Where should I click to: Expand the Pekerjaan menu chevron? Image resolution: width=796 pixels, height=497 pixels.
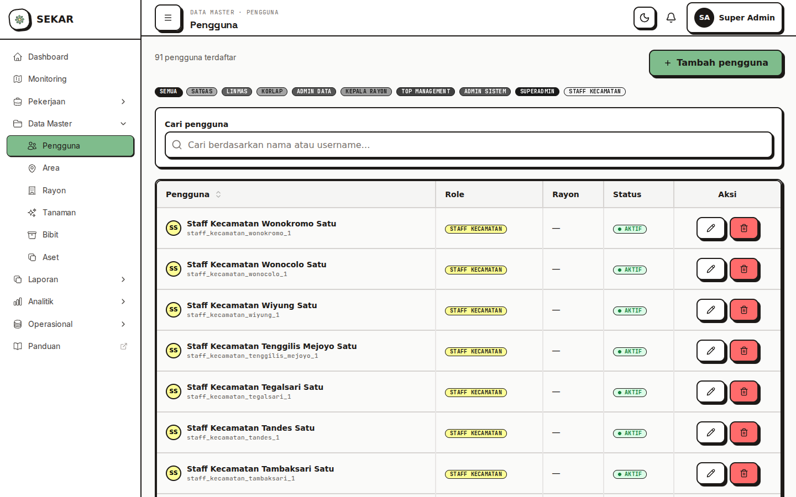pyautogui.click(x=123, y=102)
